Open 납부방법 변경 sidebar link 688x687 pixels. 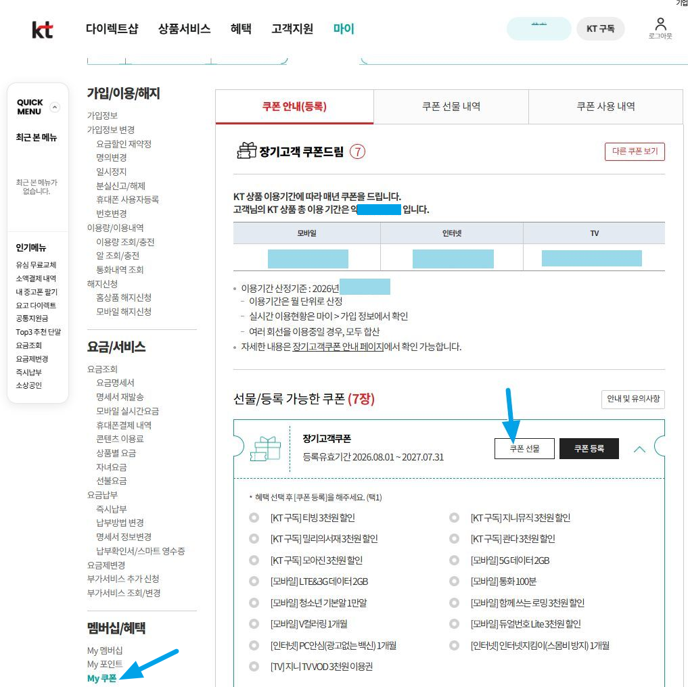point(120,523)
